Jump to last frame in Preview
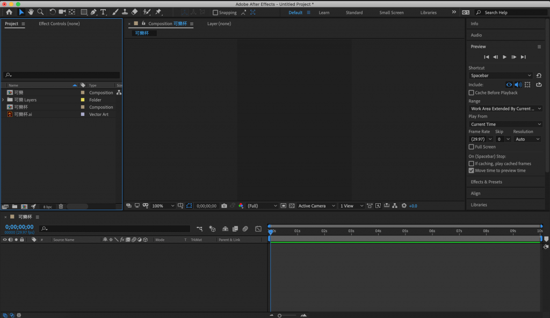The width and height of the screenshot is (550, 318). click(x=523, y=57)
